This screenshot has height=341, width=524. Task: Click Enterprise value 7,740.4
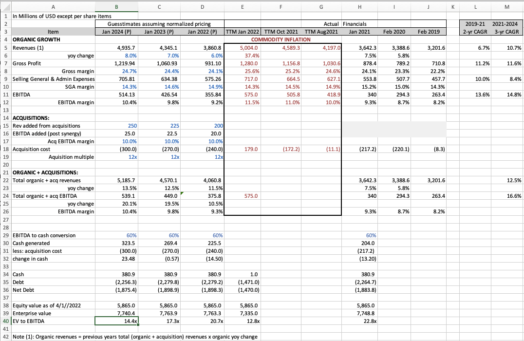click(x=116, y=313)
